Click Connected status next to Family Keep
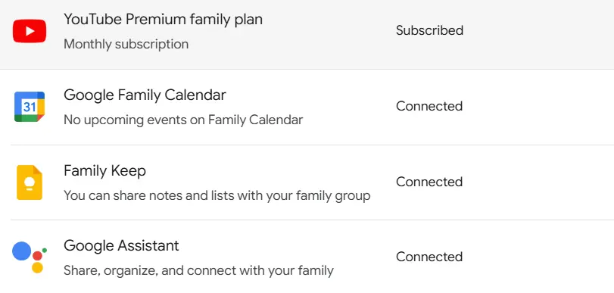 pyautogui.click(x=429, y=182)
